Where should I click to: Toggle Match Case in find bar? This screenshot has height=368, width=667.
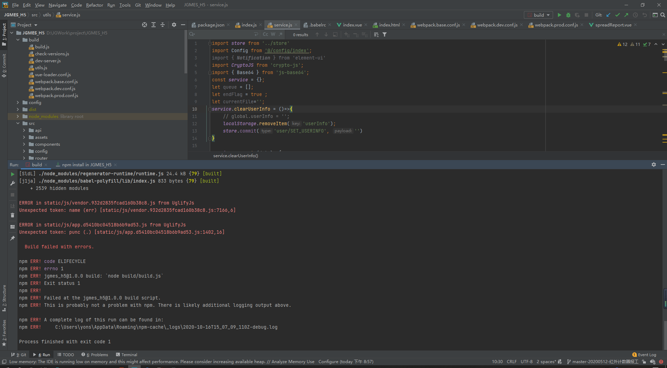[x=265, y=34]
